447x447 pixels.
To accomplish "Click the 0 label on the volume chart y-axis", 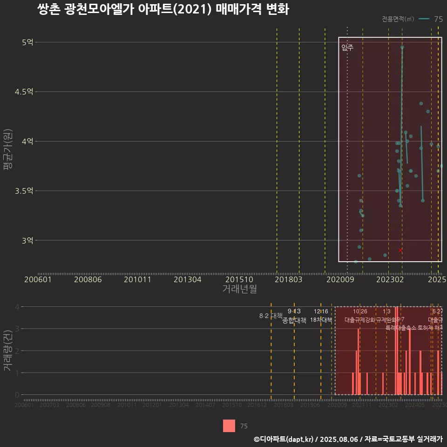I will coord(17,395).
